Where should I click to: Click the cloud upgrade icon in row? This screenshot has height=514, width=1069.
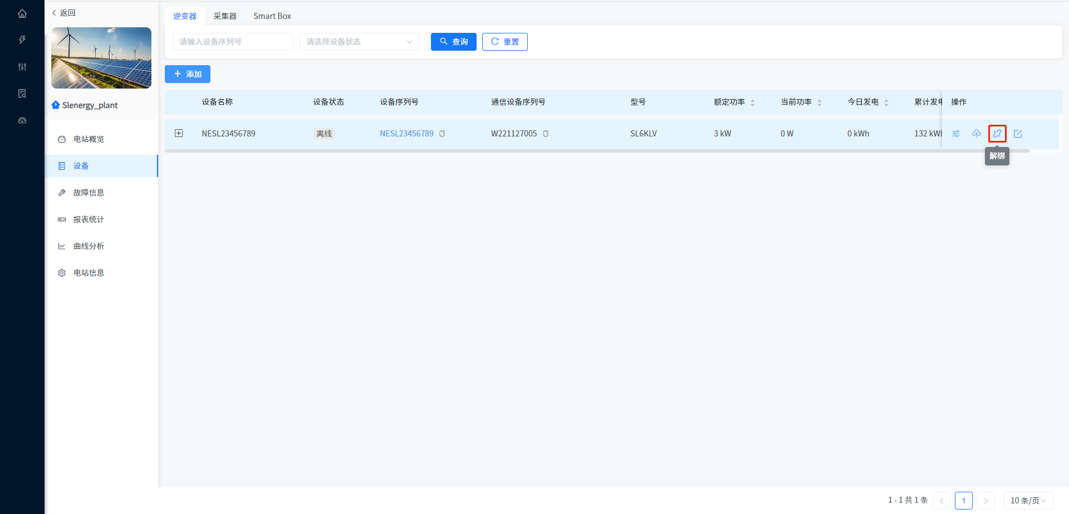tap(976, 134)
